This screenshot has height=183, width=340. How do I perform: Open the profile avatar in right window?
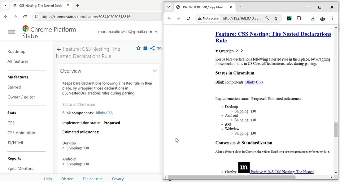pos(323,19)
